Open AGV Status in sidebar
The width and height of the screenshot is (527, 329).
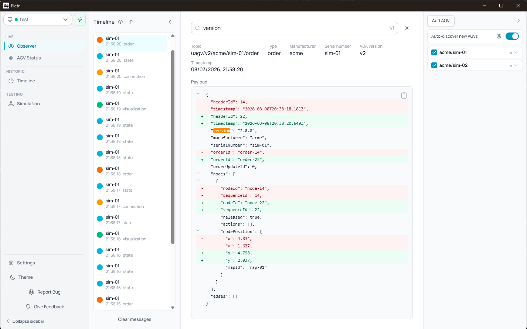click(29, 58)
